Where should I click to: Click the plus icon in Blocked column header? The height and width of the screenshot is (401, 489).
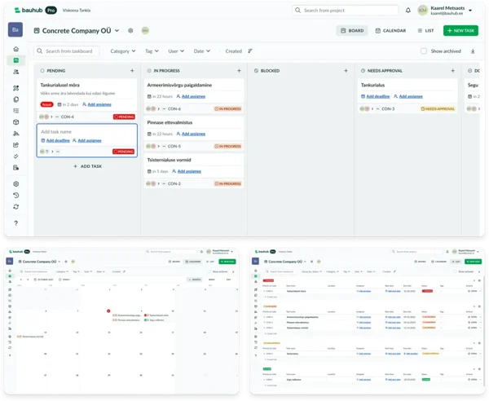[x=347, y=71]
